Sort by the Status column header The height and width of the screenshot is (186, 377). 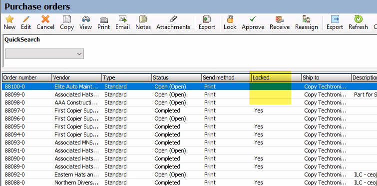(x=177, y=77)
